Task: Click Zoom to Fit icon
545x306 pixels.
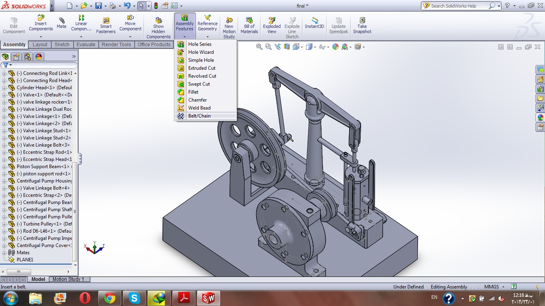Action: click(259, 47)
